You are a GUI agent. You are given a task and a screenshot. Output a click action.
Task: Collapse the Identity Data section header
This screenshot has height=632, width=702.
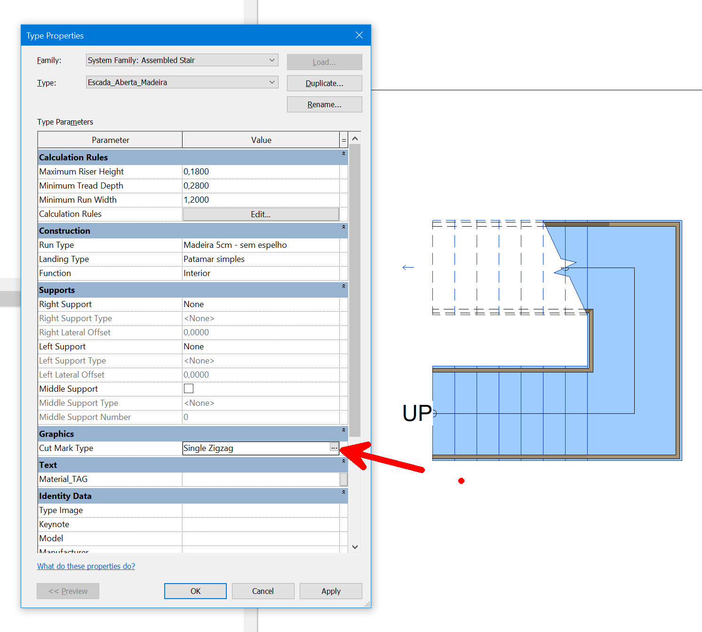[343, 491]
